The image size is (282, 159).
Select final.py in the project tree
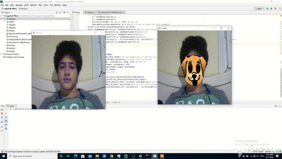11,30
